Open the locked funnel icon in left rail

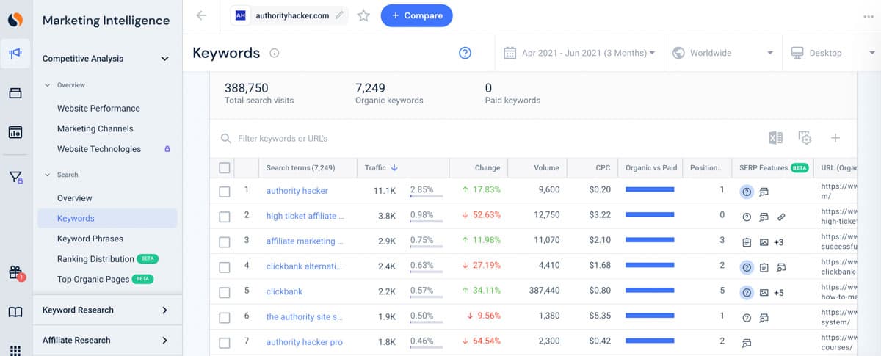[15, 177]
